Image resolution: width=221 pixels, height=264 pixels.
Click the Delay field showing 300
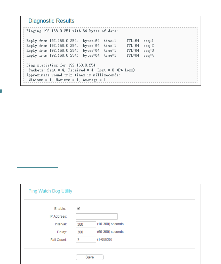tap(86, 232)
